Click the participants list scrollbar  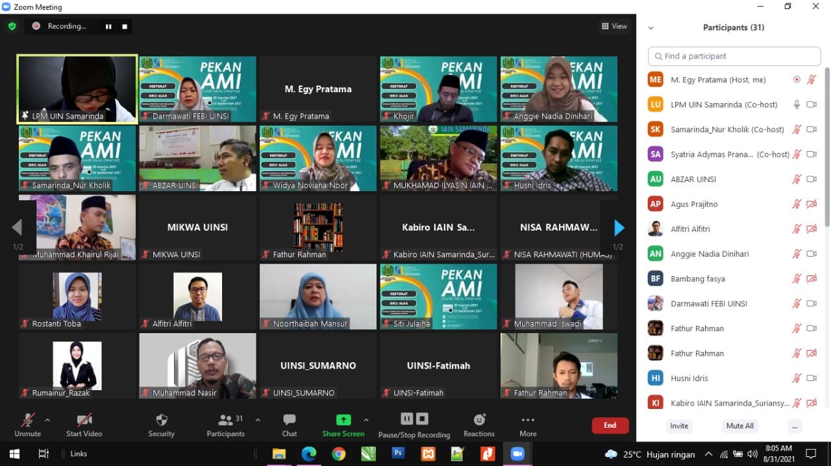tap(826, 149)
